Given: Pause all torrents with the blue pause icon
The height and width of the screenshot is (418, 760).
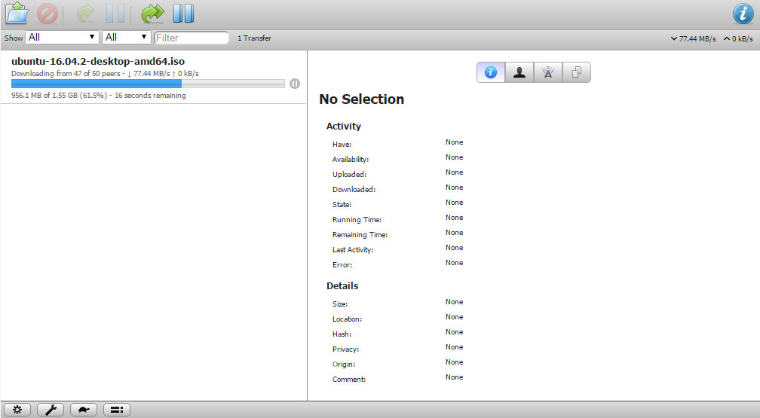Looking at the screenshot, I should click(x=184, y=14).
